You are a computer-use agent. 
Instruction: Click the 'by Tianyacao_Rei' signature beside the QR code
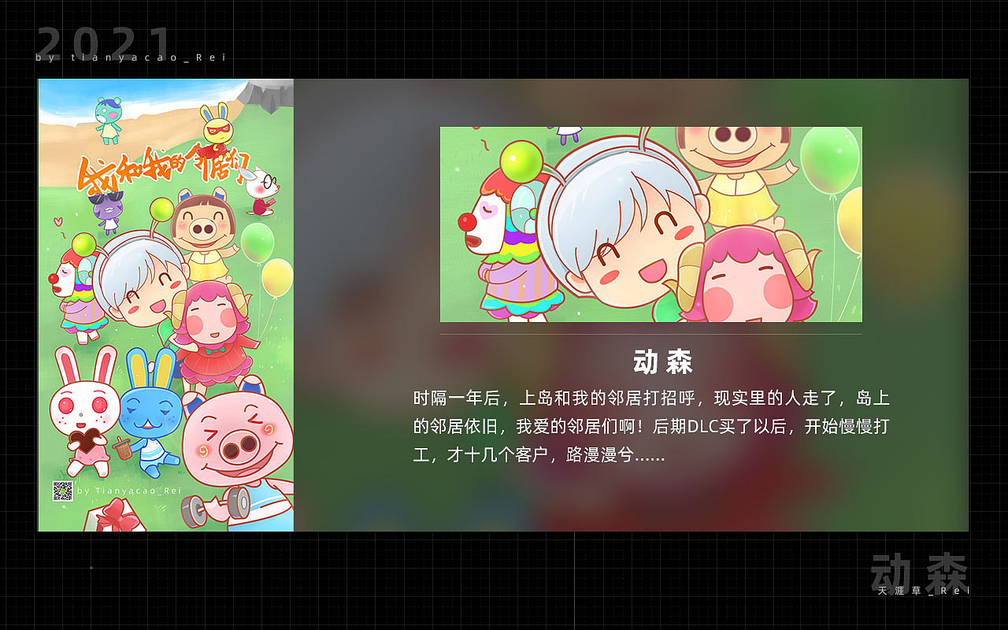click(x=130, y=491)
